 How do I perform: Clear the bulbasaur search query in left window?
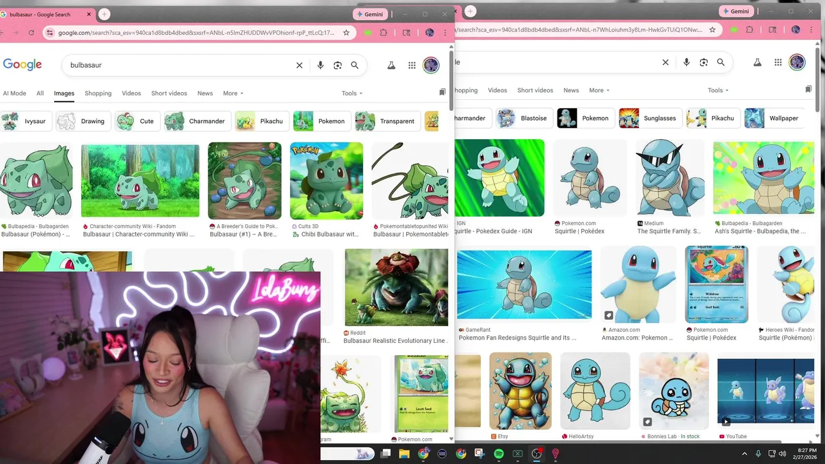[299, 65]
